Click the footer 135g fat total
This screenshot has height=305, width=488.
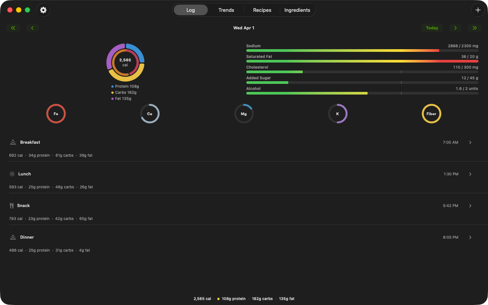[287, 299]
